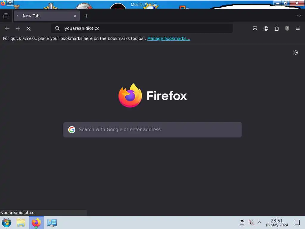
Task: Open the clock showing 23:51
Action: (277, 222)
